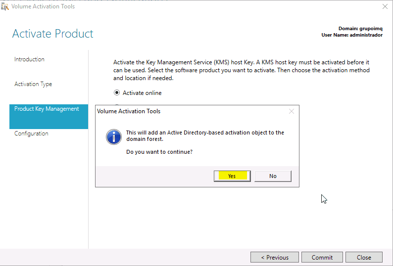Viewport: 393px width, 266px height.
Task: Click the Close button at the bottom right
Action: tap(364, 257)
